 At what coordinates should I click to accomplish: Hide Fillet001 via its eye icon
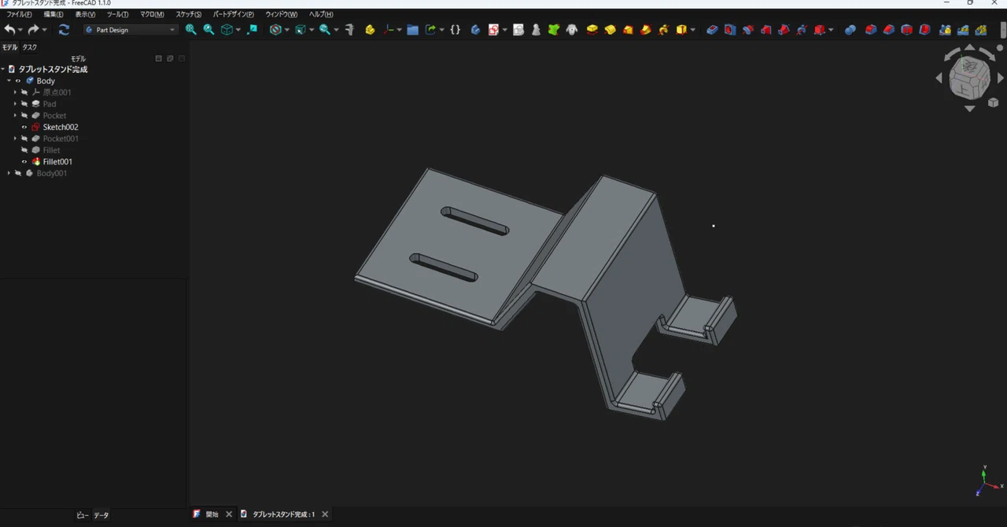click(x=24, y=161)
